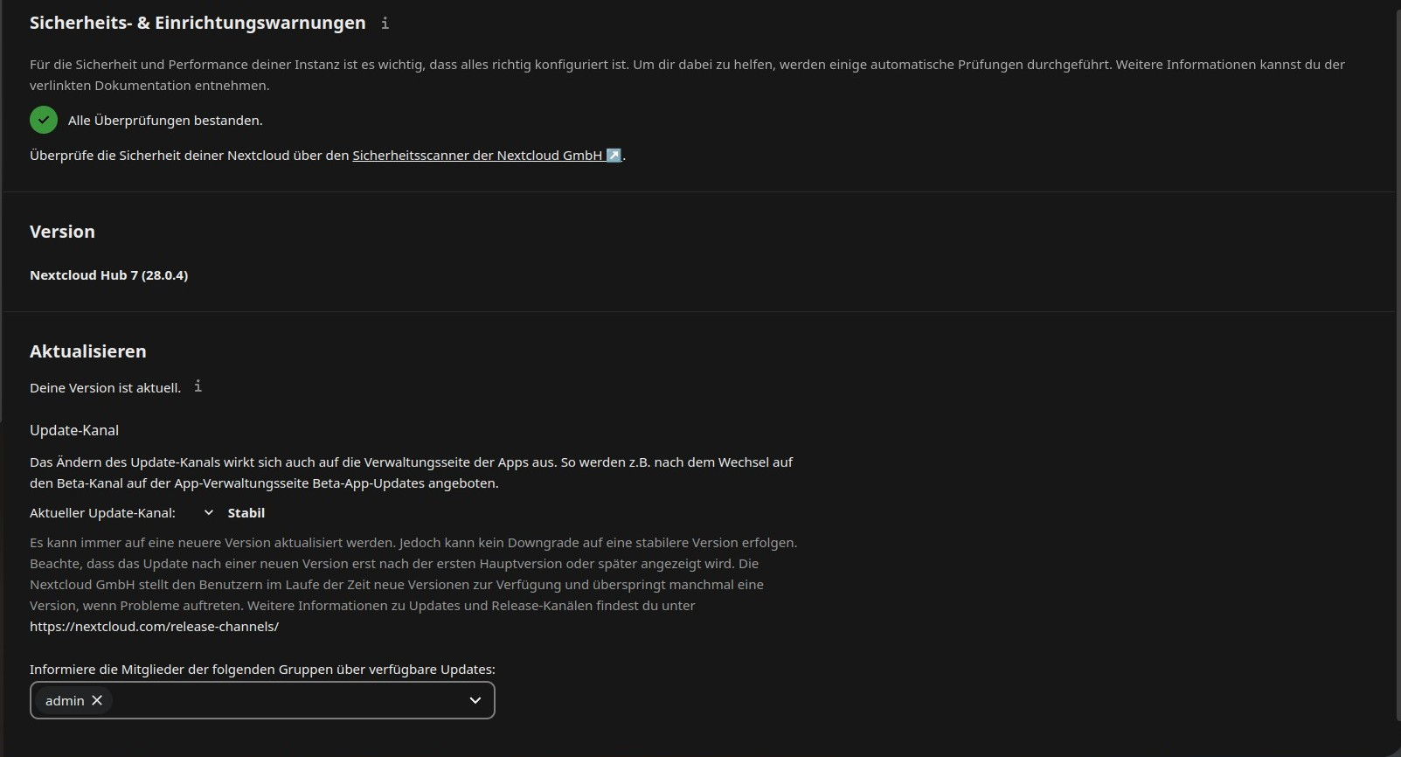Click the Version section heading
The width and height of the screenshot is (1401, 757).
(62, 232)
